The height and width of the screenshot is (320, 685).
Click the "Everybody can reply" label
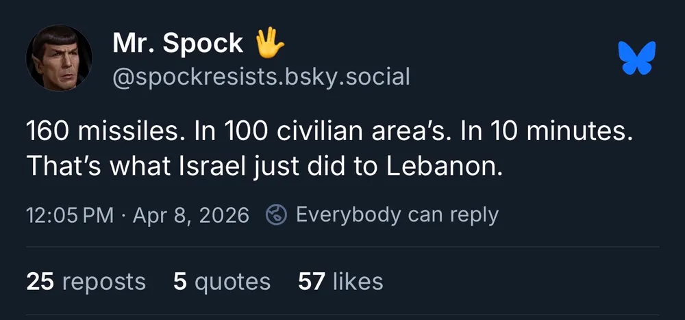[x=397, y=215]
